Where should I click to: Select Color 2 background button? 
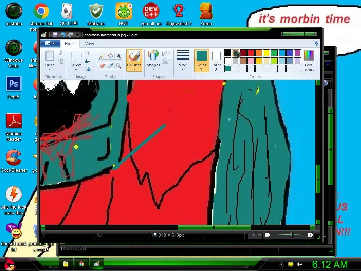pos(216,61)
